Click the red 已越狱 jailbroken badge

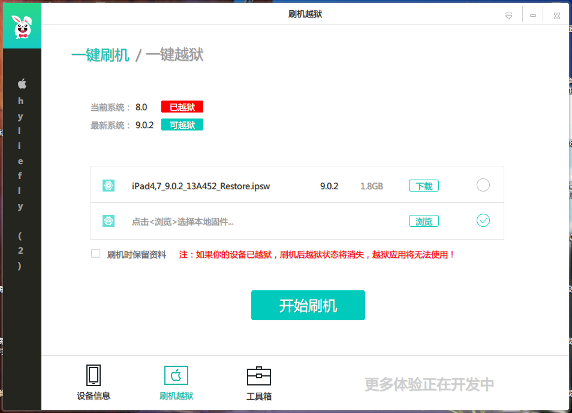point(182,107)
